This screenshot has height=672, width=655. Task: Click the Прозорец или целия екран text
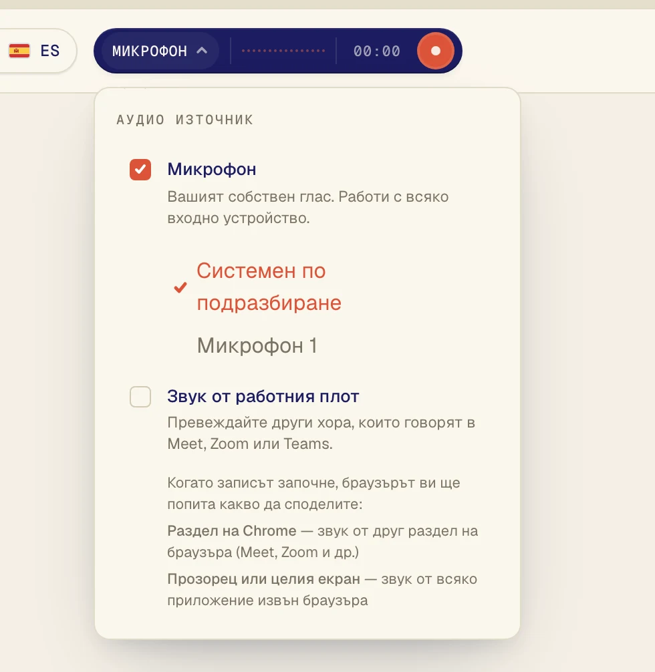[x=264, y=579]
